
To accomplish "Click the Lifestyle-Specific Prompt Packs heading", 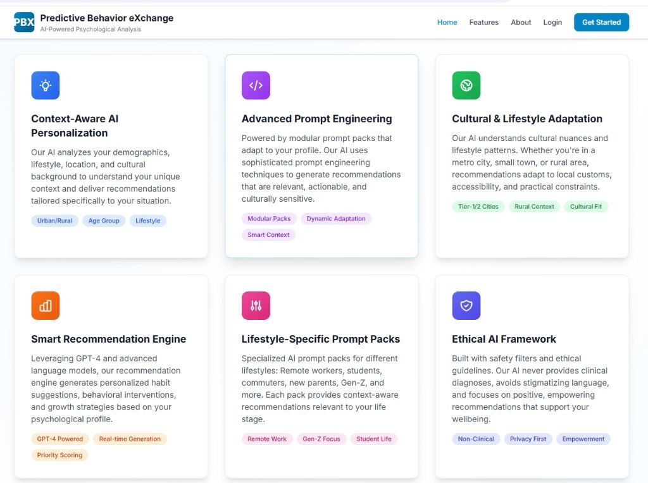I will point(321,339).
